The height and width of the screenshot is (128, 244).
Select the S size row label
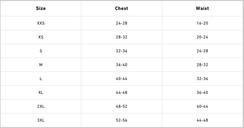point(41,51)
